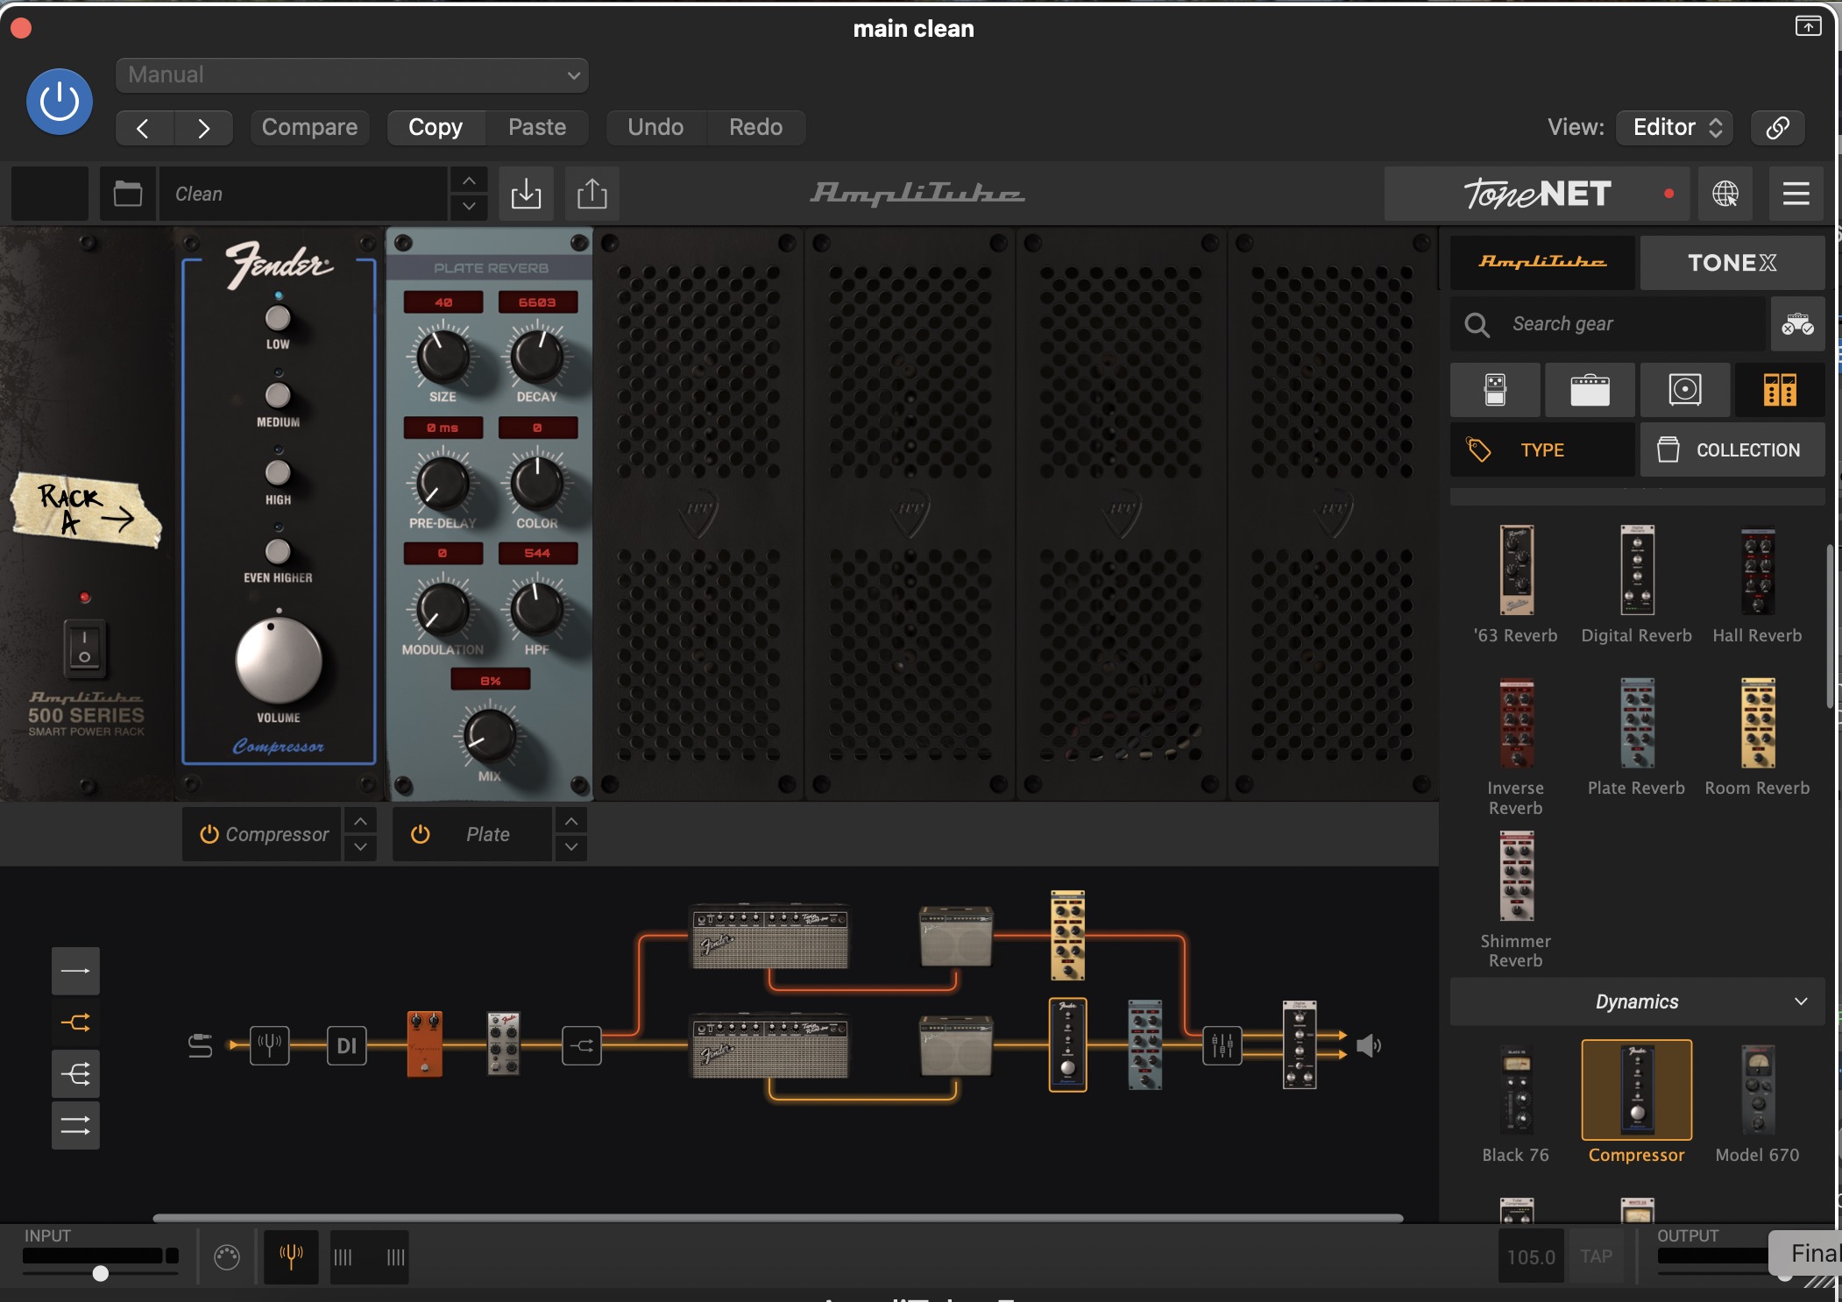The height and width of the screenshot is (1302, 1842).
Task: Select the COLLECTION filter tab
Action: [x=1732, y=449]
